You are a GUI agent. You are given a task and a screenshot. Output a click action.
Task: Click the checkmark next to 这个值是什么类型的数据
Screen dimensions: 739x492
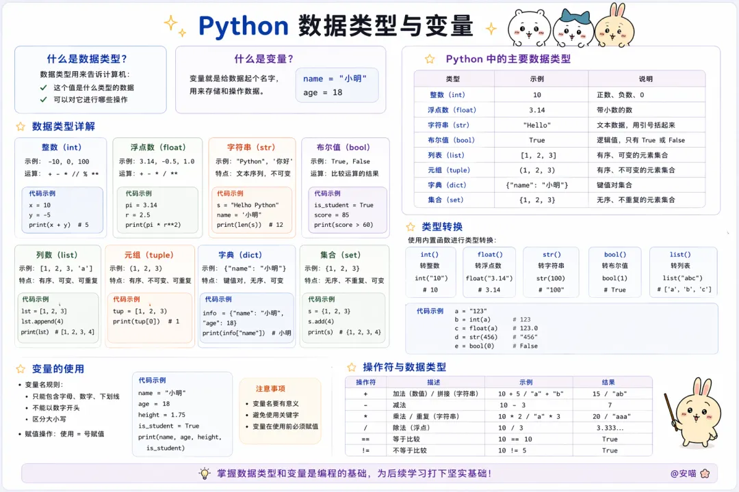coord(43,87)
